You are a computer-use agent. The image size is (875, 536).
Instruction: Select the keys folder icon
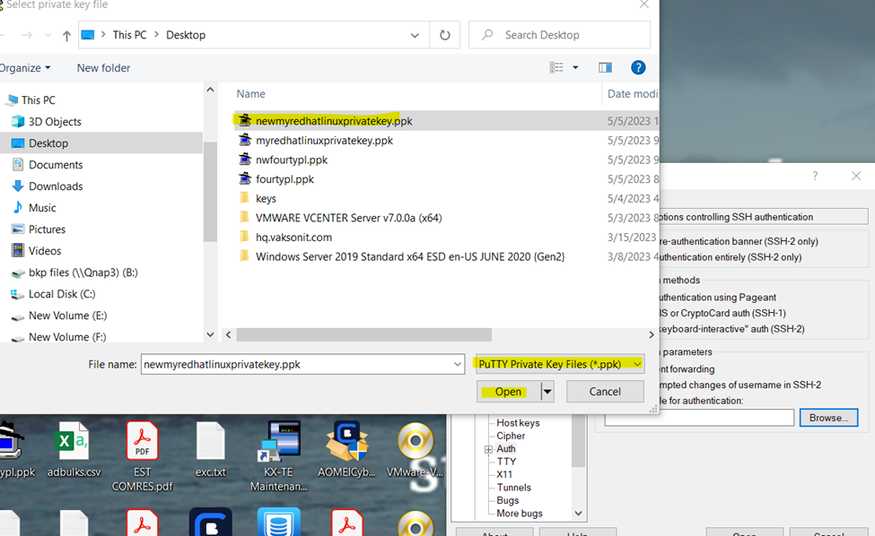244,198
